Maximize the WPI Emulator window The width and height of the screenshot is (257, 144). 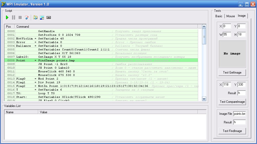point(247,4)
